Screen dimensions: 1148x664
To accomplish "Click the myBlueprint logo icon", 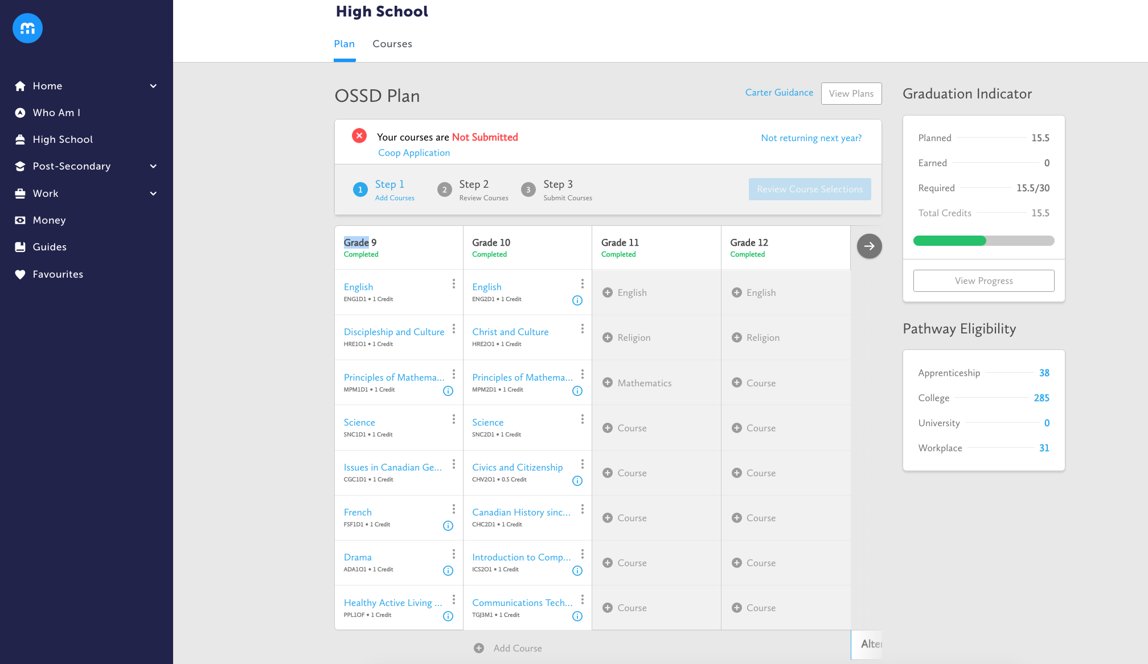I will 27,28.
